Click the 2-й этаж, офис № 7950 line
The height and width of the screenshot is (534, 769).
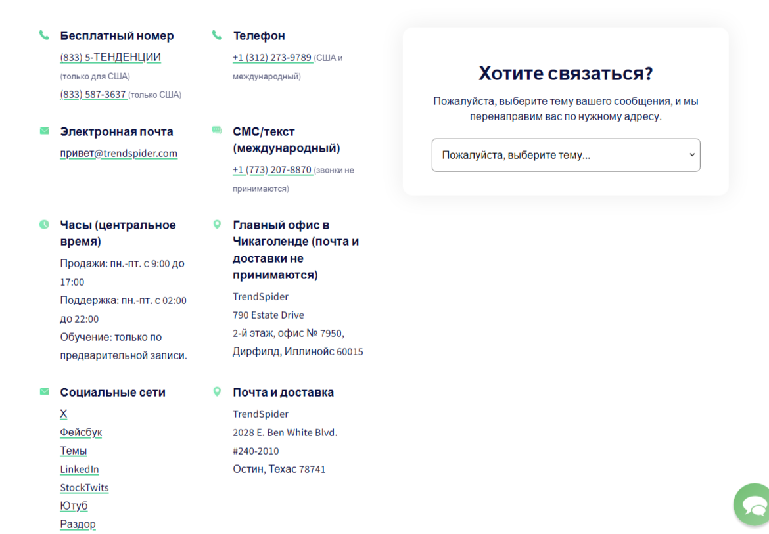(289, 333)
